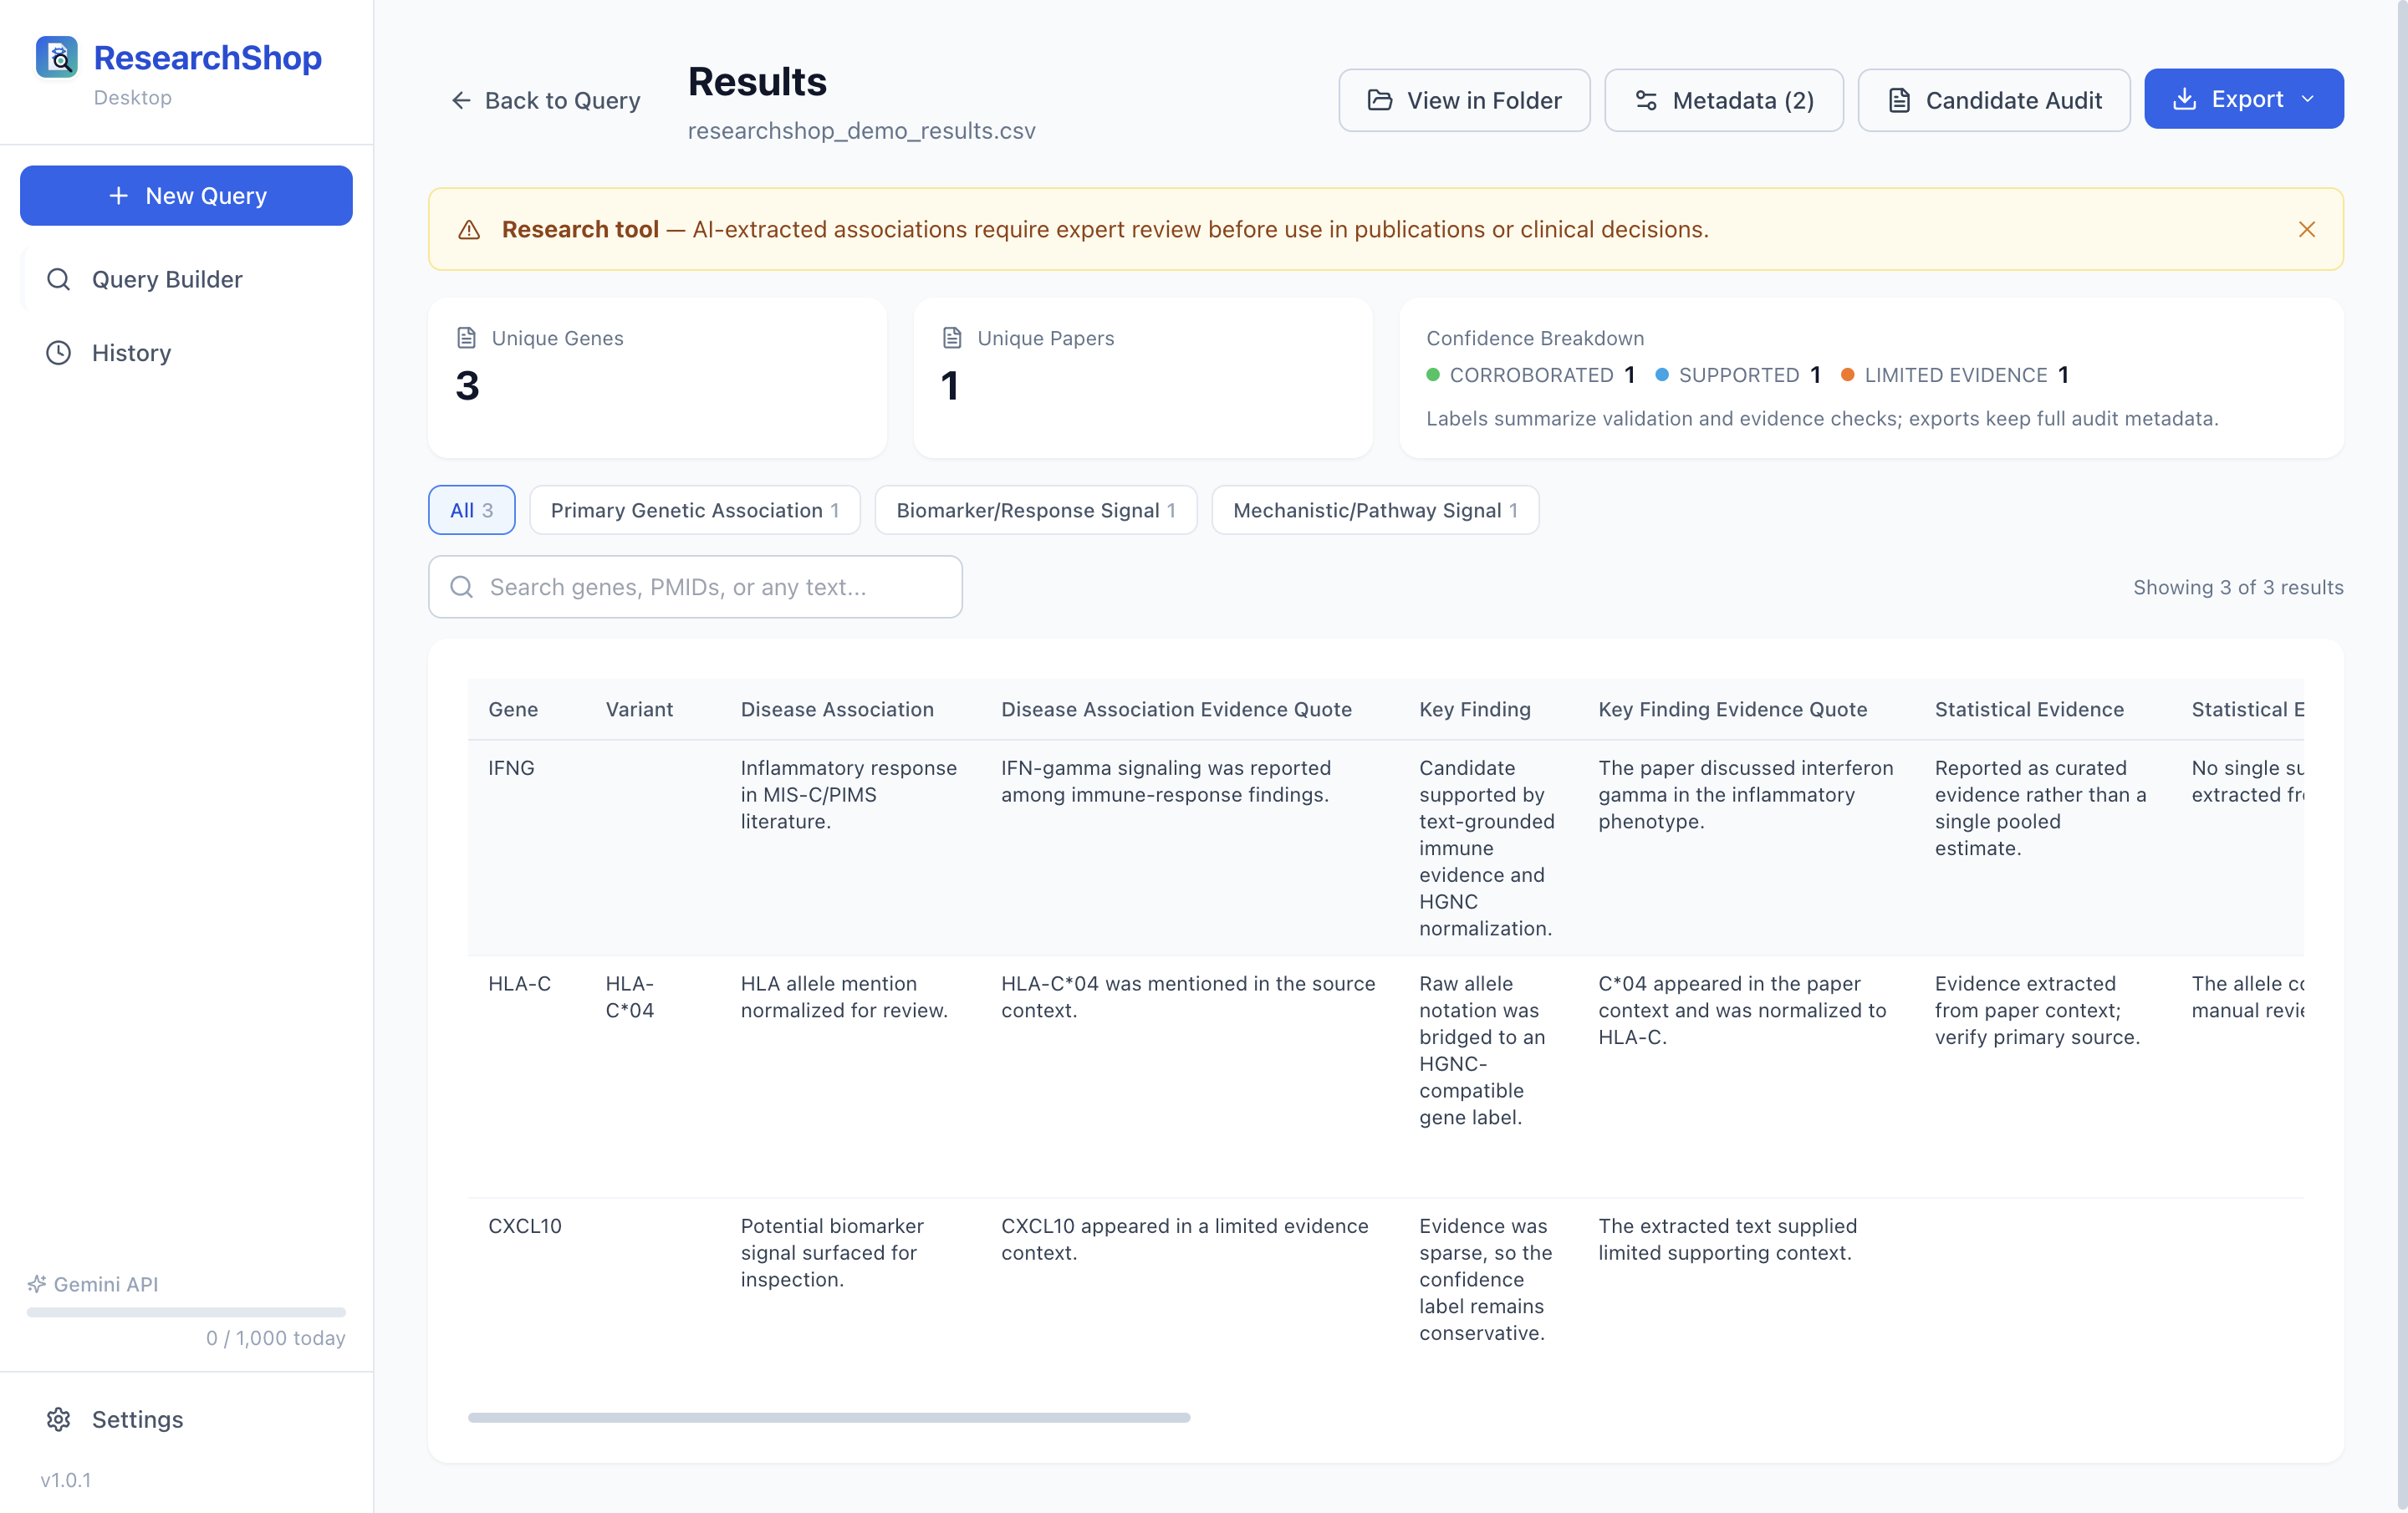The image size is (2408, 1513).
Task: Dismiss the Research tool warning banner
Action: 2307,230
